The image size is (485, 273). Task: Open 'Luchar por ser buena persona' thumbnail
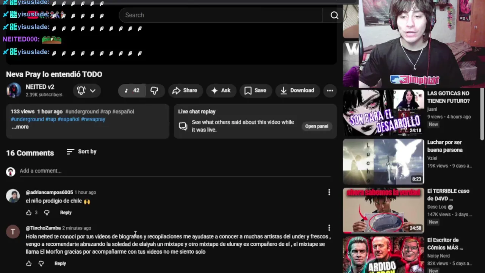click(383, 162)
